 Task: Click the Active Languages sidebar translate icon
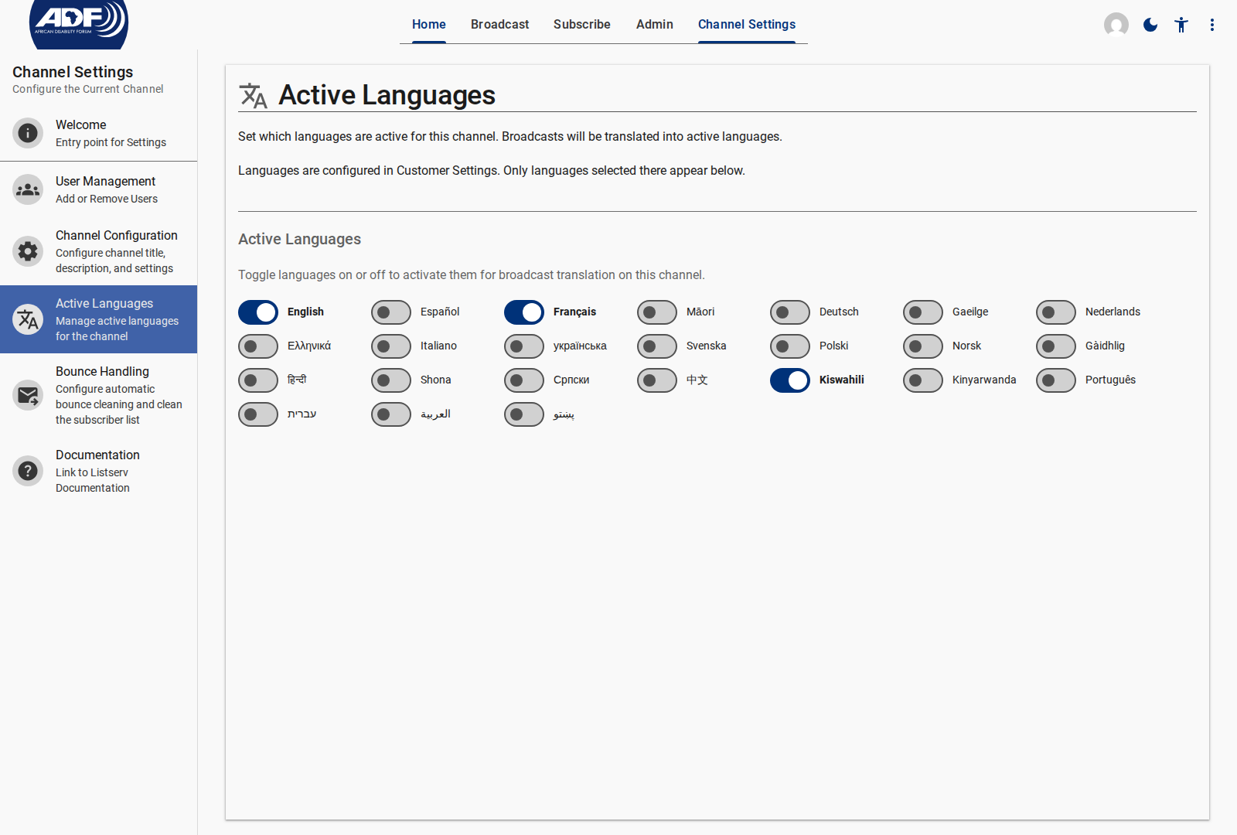click(x=28, y=319)
